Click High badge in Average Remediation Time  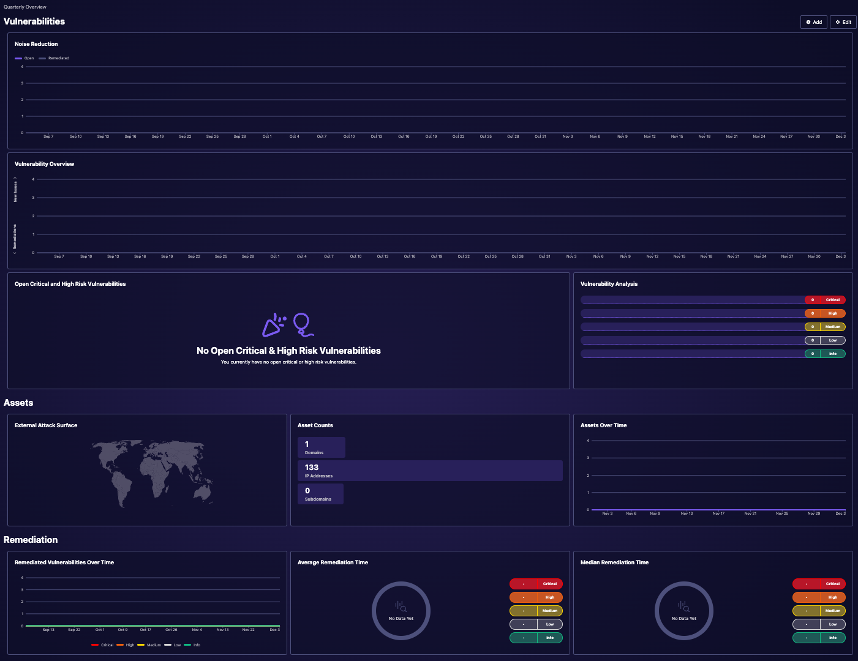[536, 597]
